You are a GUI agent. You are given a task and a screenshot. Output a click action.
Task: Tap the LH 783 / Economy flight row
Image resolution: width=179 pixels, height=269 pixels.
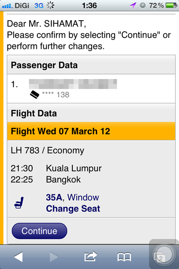(48, 150)
